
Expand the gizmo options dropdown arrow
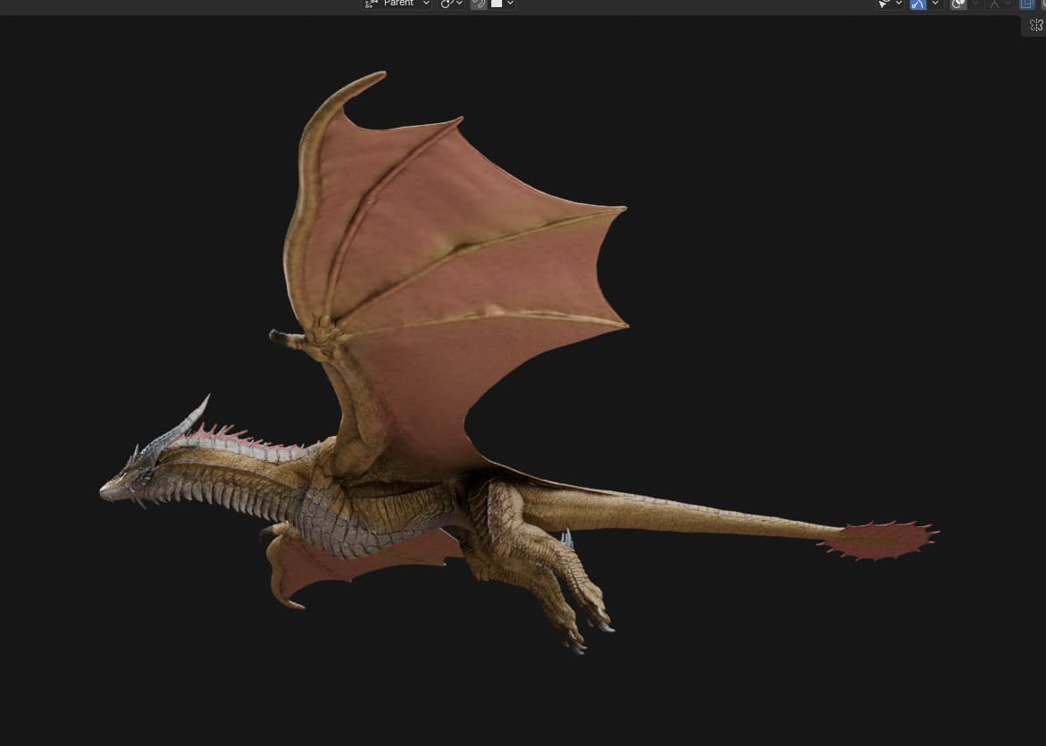[934, 4]
